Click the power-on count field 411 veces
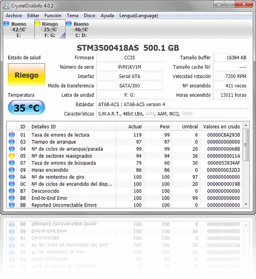Image resolution: width=256 pixels, height=279 pixels. coord(231,86)
